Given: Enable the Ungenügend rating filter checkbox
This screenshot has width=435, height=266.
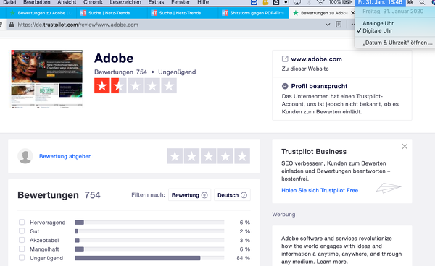Looking at the screenshot, I should pyautogui.click(x=22, y=258).
